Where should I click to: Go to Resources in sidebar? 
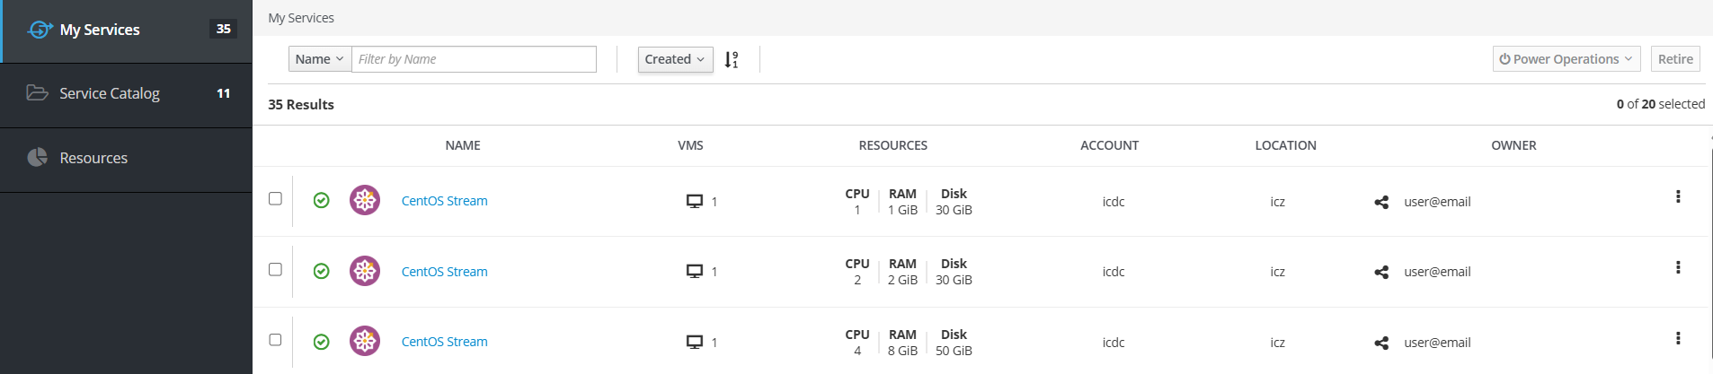[x=126, y=159]
